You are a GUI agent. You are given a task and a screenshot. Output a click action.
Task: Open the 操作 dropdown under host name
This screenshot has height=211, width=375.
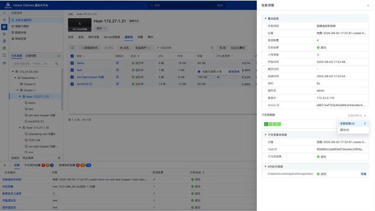tap(101, 28)
